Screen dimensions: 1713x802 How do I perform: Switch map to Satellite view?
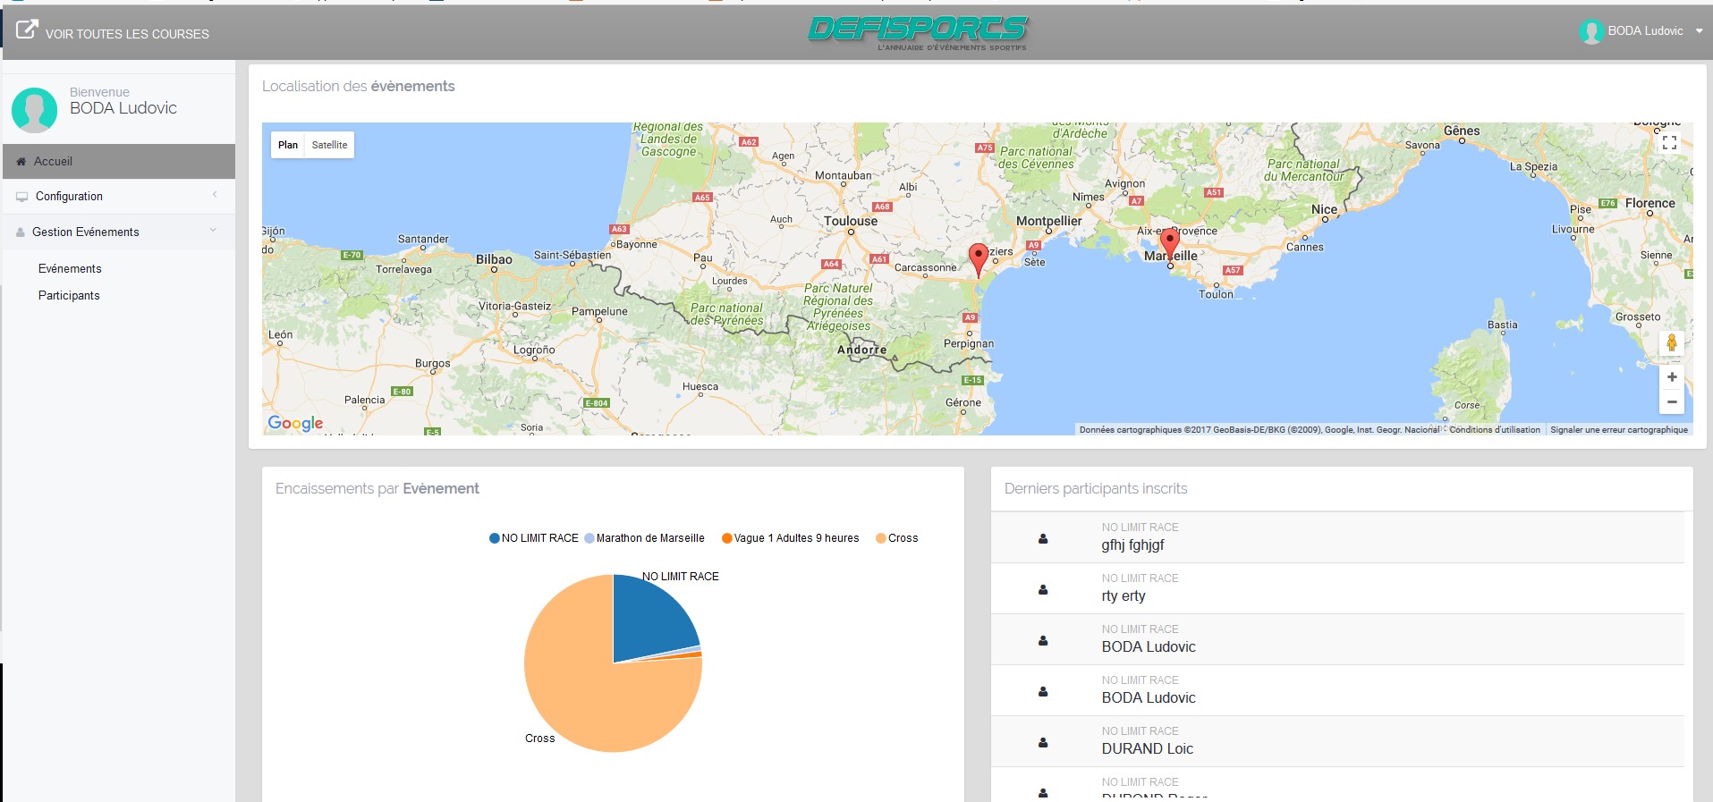click(329, 145)
